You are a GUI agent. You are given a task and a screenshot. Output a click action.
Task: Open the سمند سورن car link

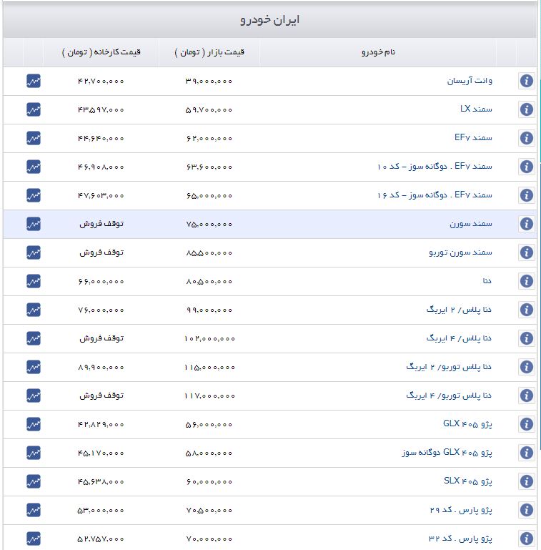471,224
